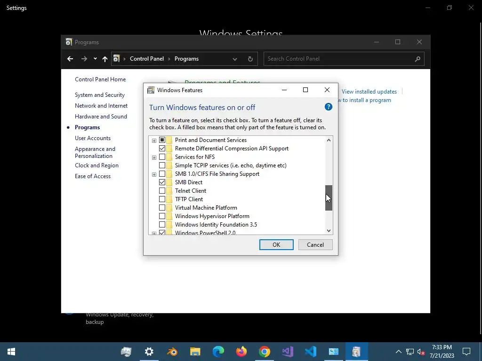The height and width of the screenshot is (361, 482).
Task: Open Ease of Access category
Action: (x=93, y=176)
